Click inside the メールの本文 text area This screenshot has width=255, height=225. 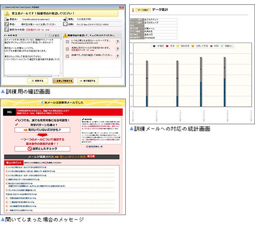pos(32,56)
